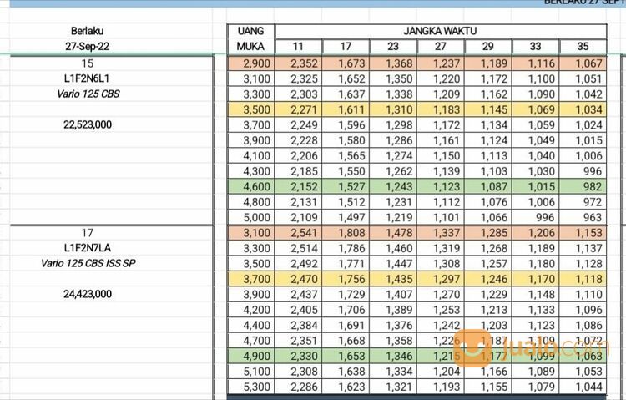The image size is (626, 400).
Task: Click the cell "1,729"
Action: pos(346,295)
